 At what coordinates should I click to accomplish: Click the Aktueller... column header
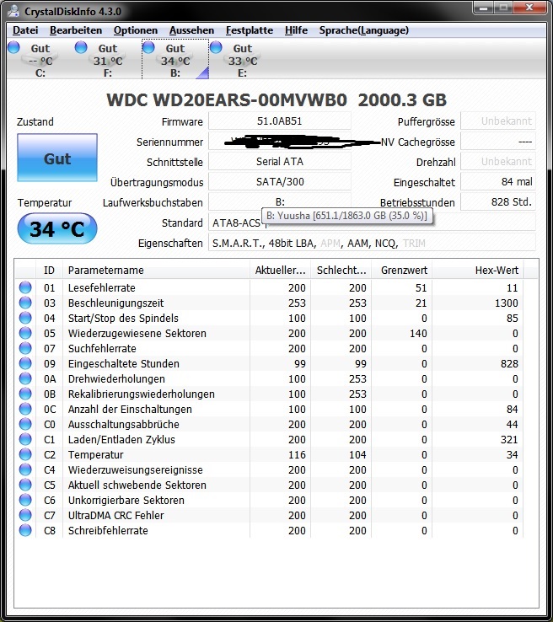pos(280,271)
